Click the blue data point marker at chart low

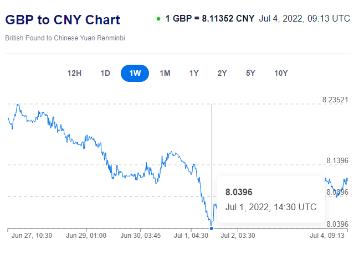(x=211, y=228)
